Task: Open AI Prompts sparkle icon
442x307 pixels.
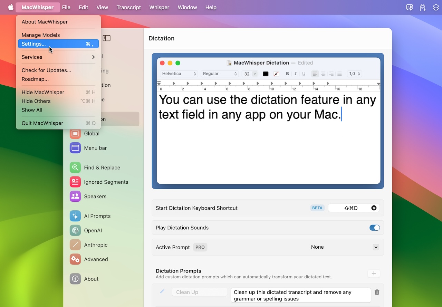Action: 75,216
